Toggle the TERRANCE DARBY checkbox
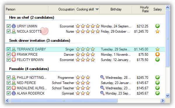175x108 pixels. click(8, 49)
